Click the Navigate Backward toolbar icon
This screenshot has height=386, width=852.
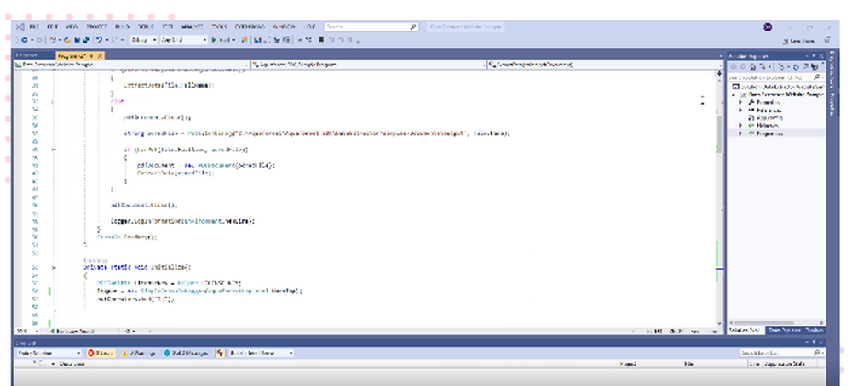(25, 40)
